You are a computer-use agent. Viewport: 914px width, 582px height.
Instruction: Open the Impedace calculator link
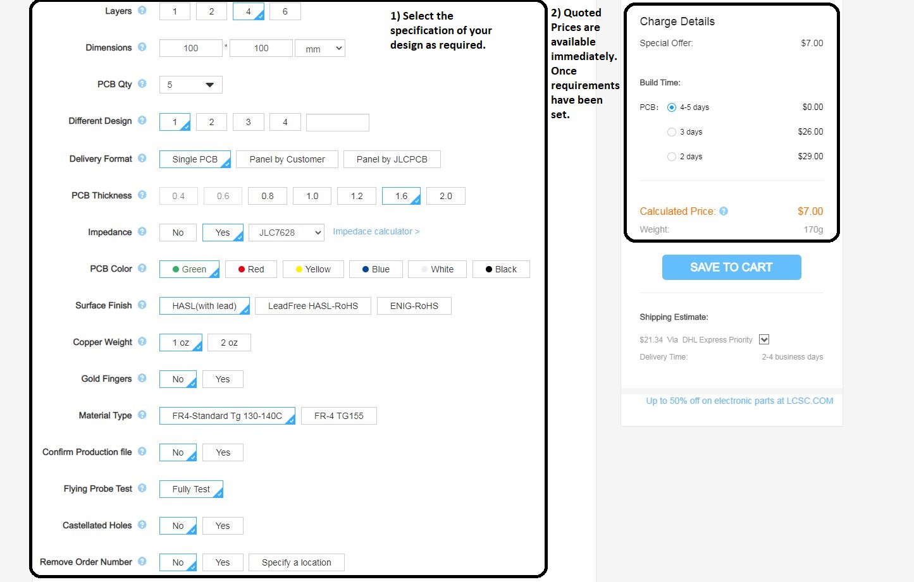point(376,232)
